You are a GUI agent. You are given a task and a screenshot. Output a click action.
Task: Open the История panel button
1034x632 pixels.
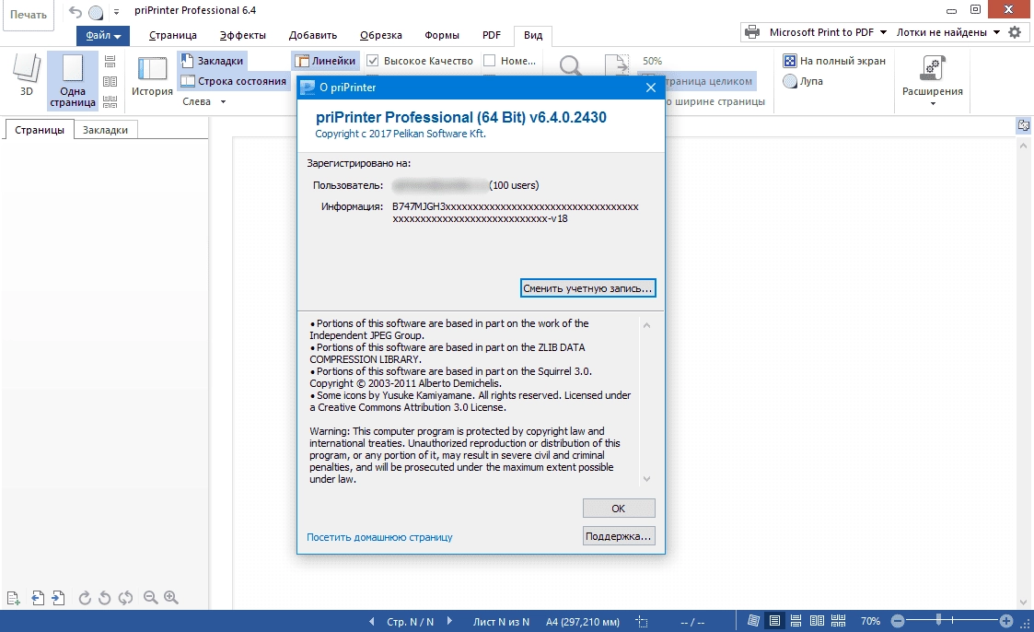152,77
